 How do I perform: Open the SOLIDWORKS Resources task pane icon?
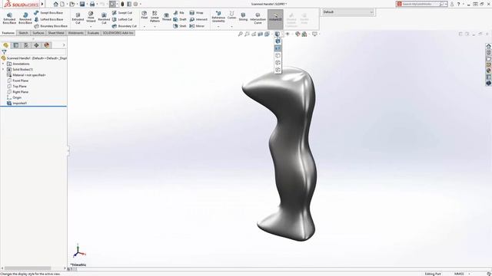tap(489, 46)
